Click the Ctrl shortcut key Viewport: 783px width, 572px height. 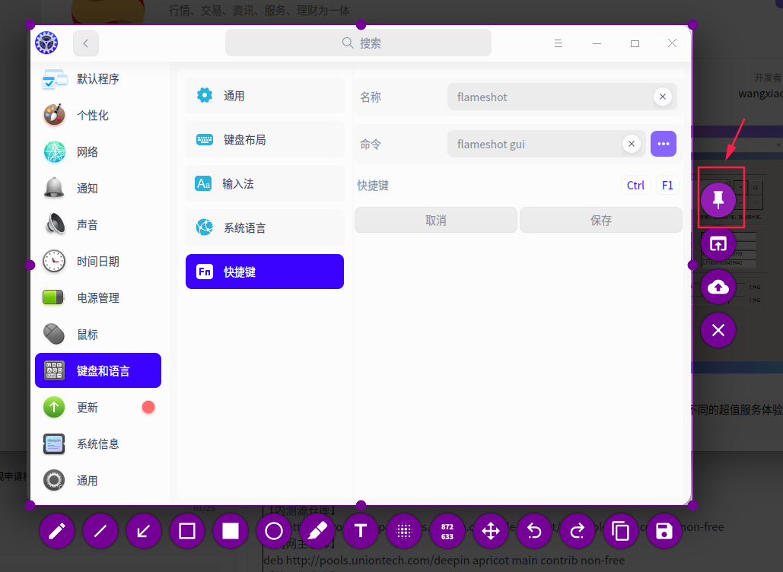635,186
